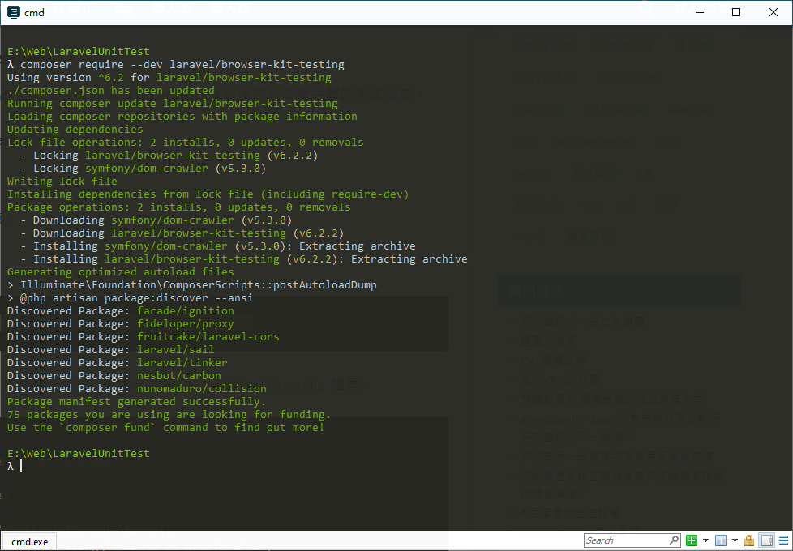
Task: Click the 'facade/ignition' package name
Action: (x=186, y=311)
